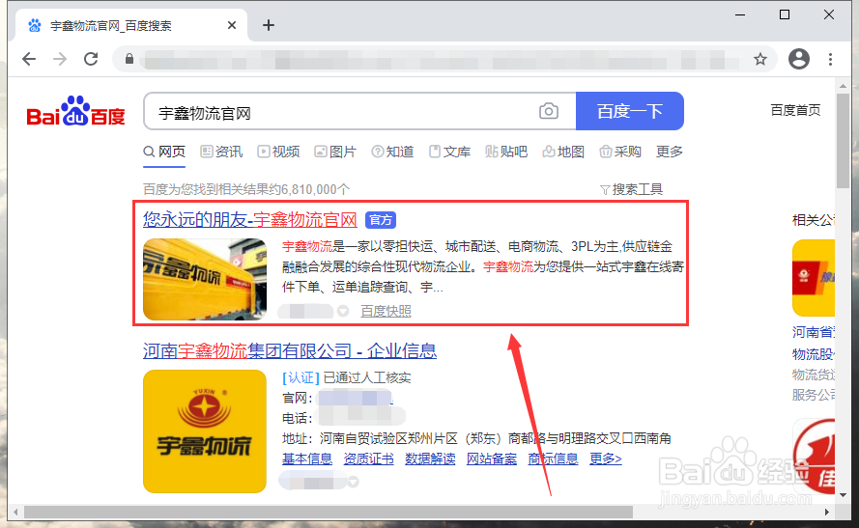This screenshot has height=528, width=859.
Task: Expand the dropdown arrow below the company info links
Action: point(354,482)
